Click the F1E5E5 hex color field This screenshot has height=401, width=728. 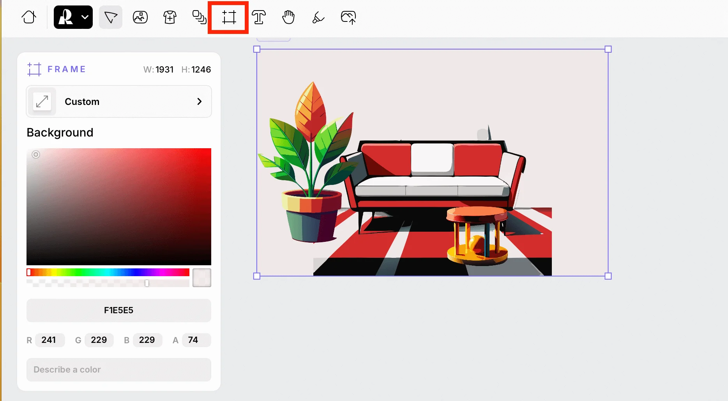119,311
